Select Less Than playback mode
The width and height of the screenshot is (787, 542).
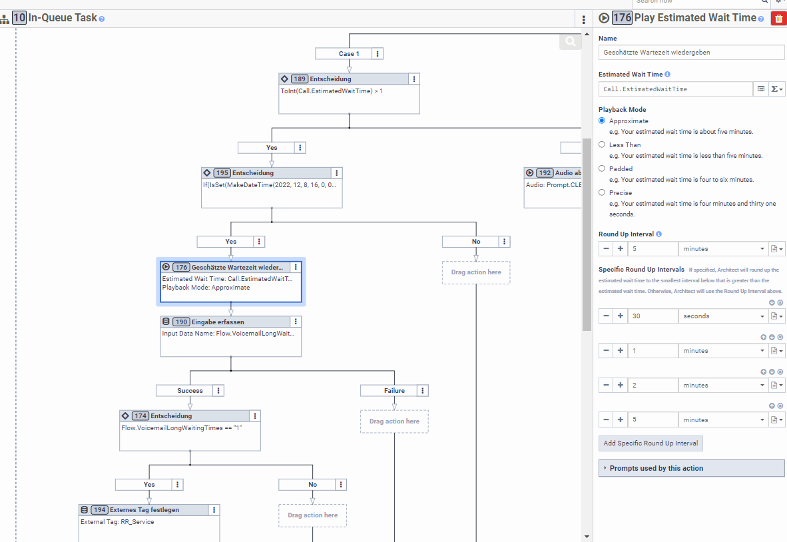(602, 144)
